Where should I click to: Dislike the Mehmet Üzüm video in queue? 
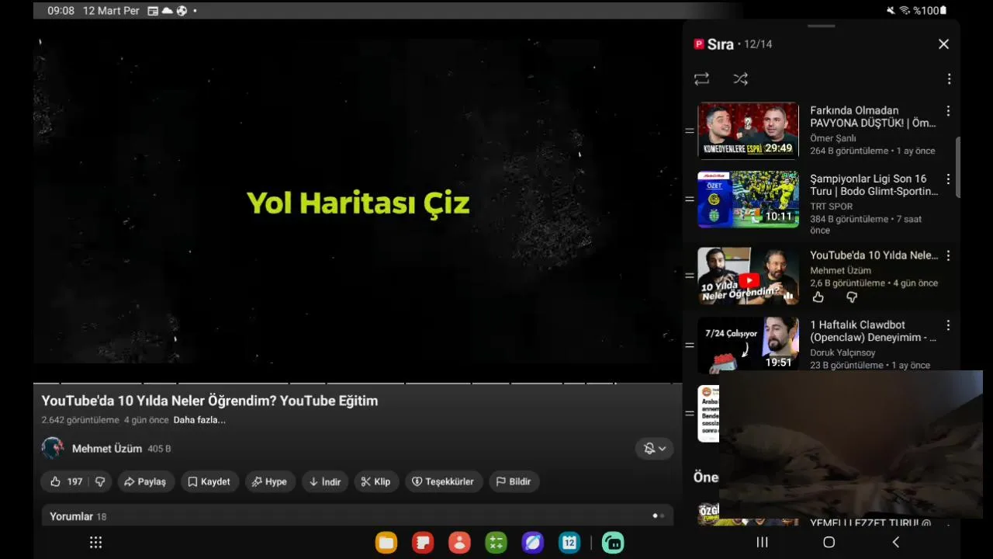(851, 297)
